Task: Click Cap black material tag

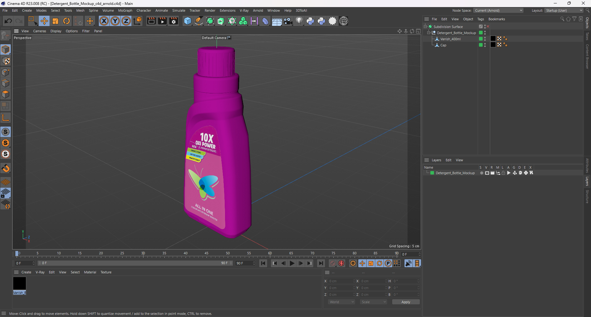Action: click(x=493, y=45)
